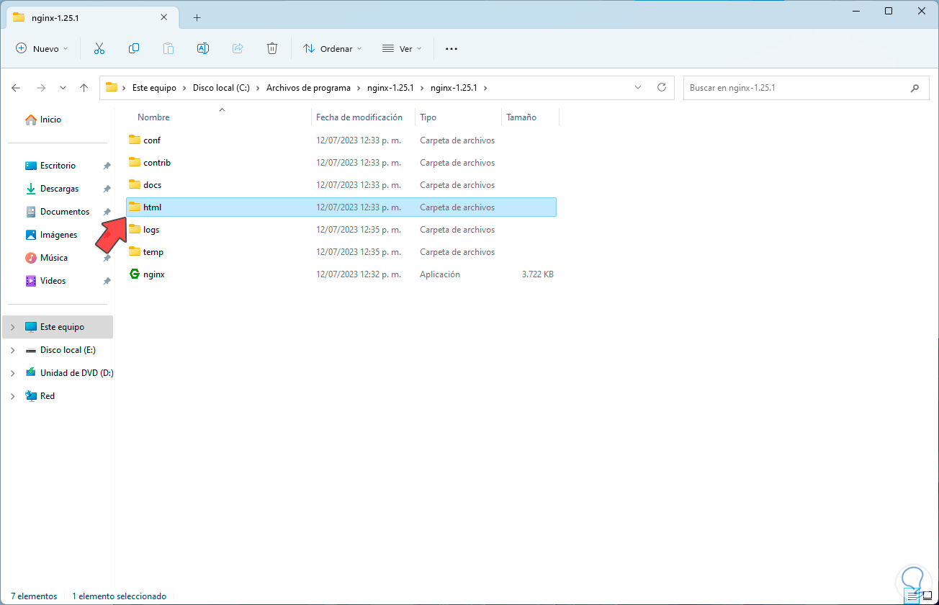The height and width of the screenshot is (605, 939).
Task: Go forward with the right arrow
Action: click(40, 88)
